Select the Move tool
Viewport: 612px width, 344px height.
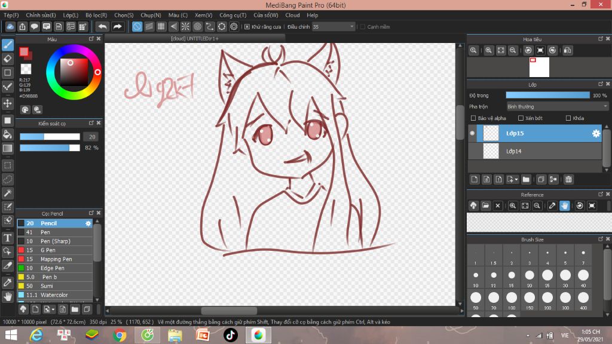point(7,103)
